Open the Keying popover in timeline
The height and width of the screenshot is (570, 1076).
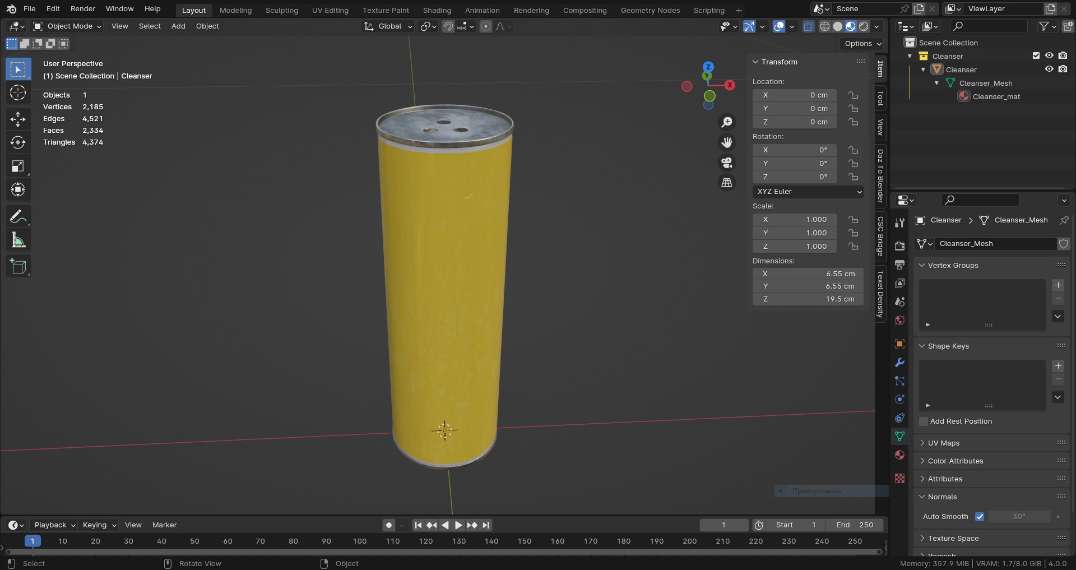(x=99, y=525)
